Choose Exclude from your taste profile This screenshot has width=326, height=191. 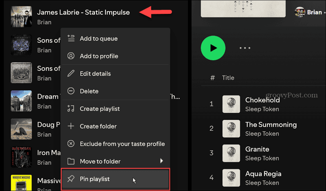(x=115, y=144)
